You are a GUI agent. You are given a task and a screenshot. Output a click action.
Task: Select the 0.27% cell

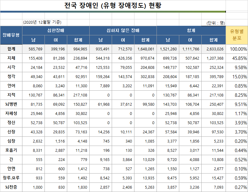click(x=237, y=187)
